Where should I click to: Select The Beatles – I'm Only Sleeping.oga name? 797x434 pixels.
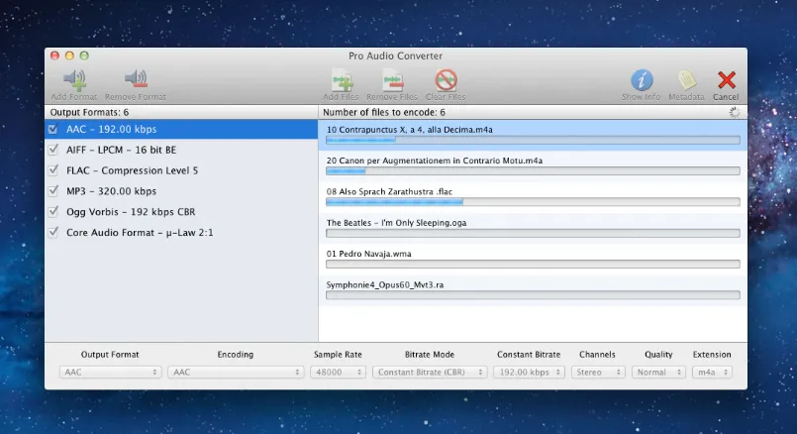coord(396,223)
